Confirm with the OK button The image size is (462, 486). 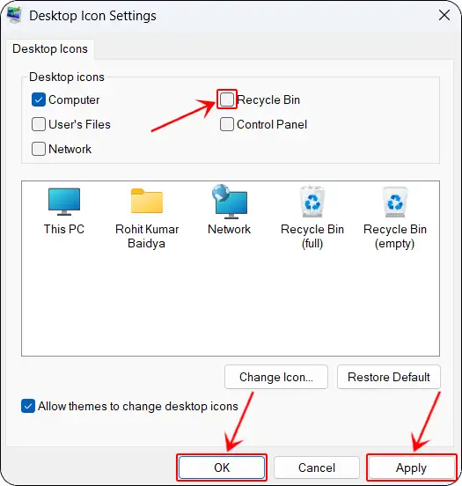[x=222, y=468]
